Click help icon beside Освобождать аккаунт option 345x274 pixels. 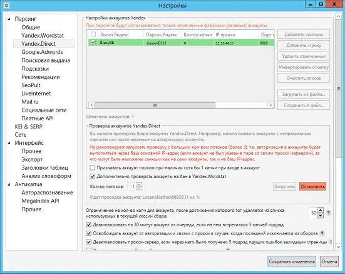coord(322,233)
